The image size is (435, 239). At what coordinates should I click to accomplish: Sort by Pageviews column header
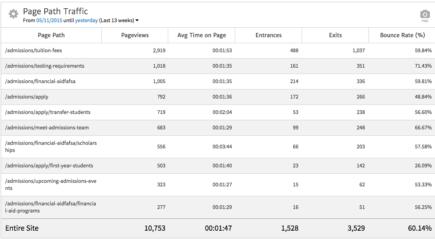[x=135, y=35]
